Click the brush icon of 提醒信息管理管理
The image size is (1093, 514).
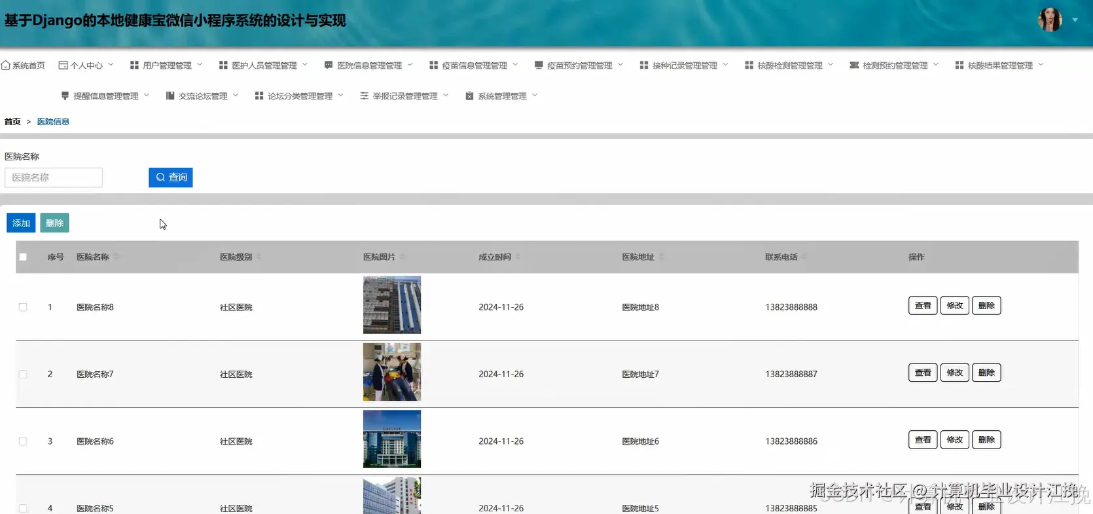click(65, 96)
